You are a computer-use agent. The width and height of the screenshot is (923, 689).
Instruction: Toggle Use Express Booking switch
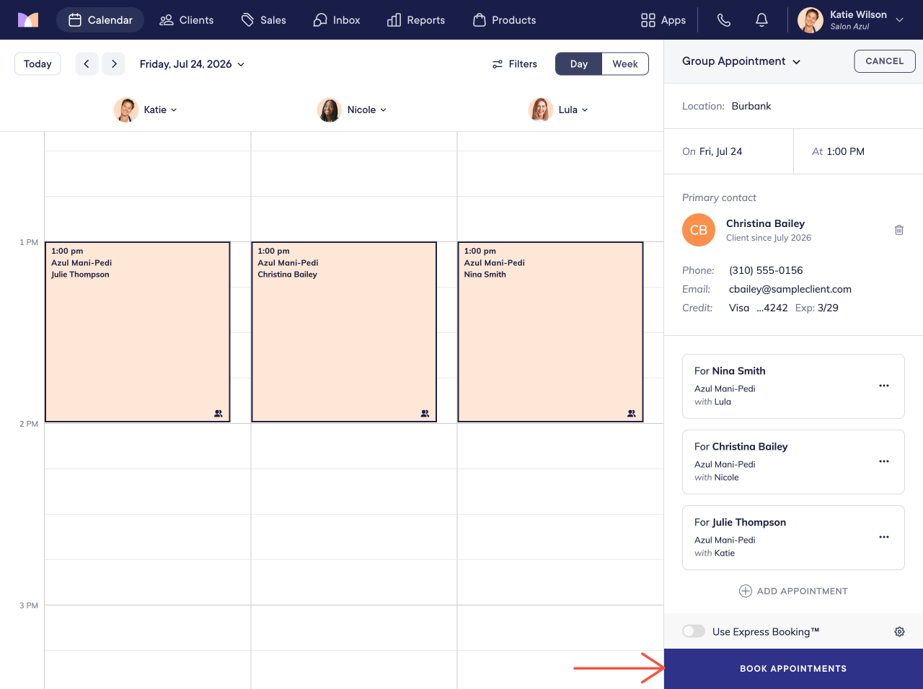694,631
